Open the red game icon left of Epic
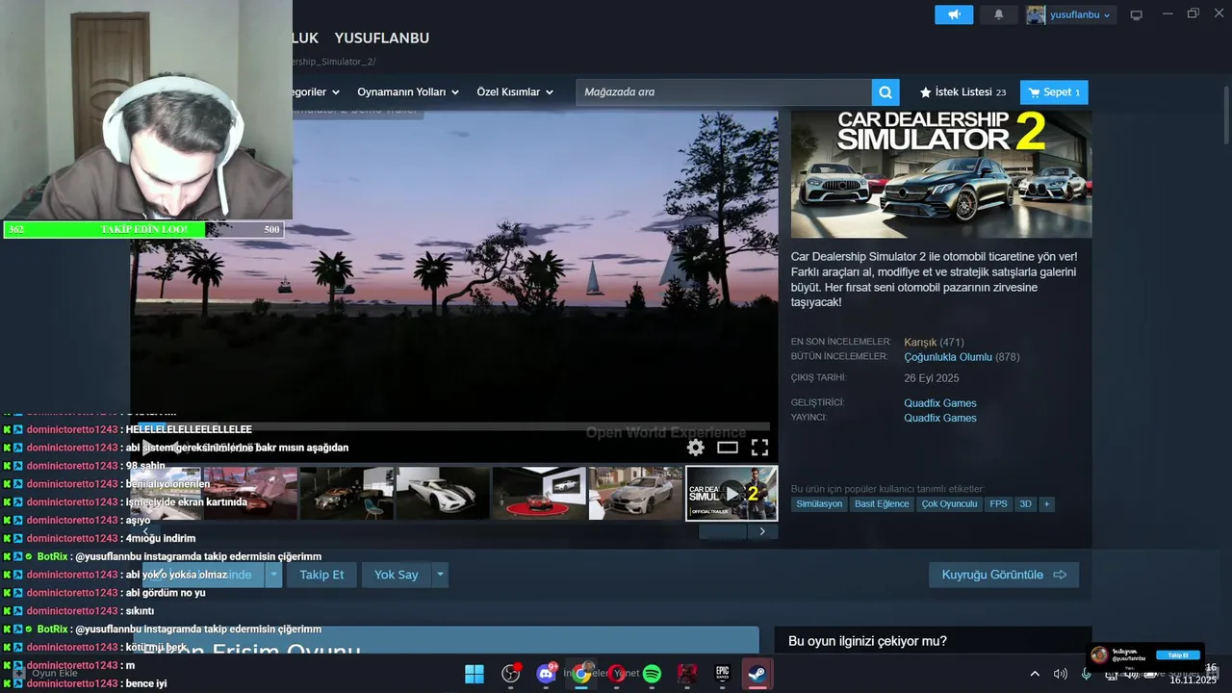The height and width of the screenshot is (693, 1232). [x=687, y=674]
